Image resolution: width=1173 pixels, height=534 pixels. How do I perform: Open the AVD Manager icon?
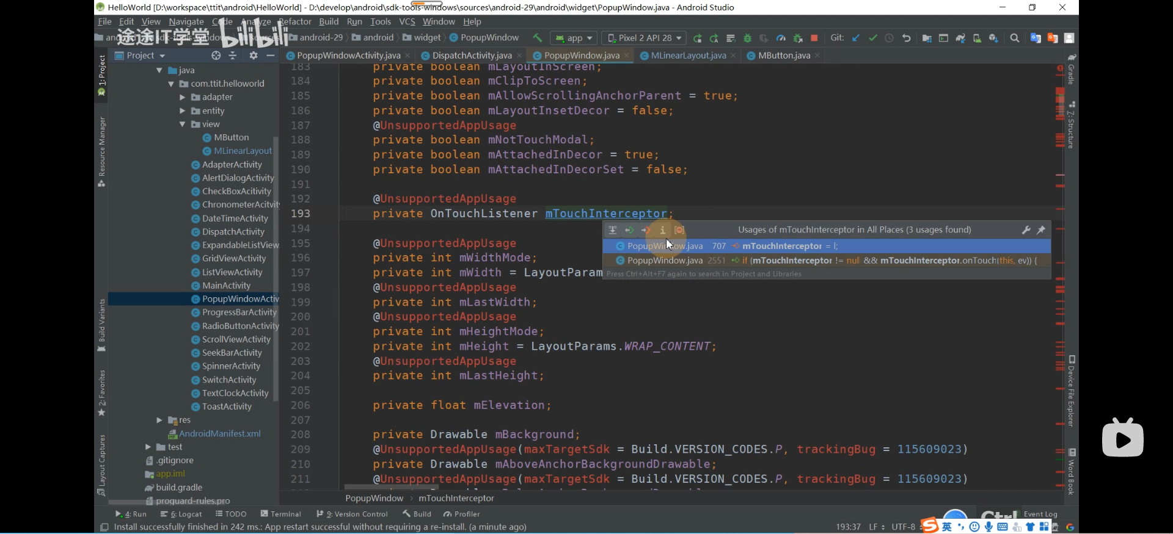[977, 38]
